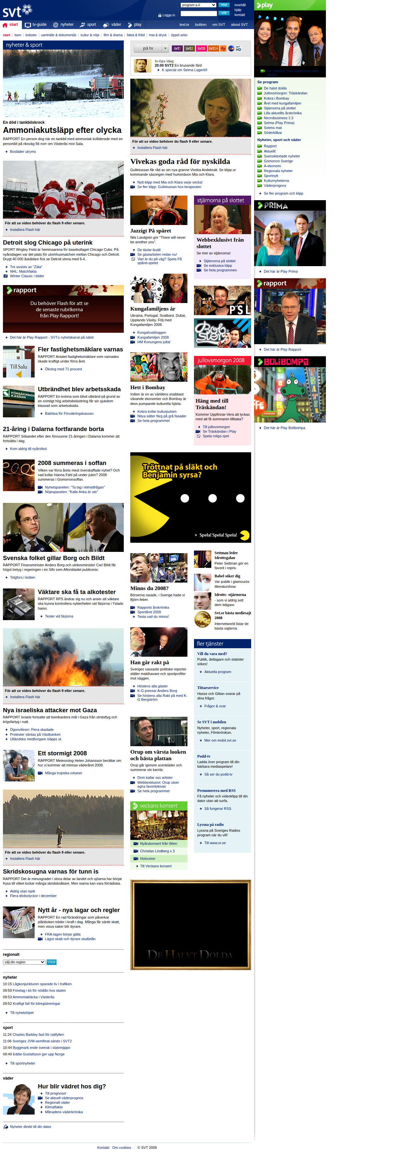
Task: Open the svt1 channel icon
Action: [177, 48]
